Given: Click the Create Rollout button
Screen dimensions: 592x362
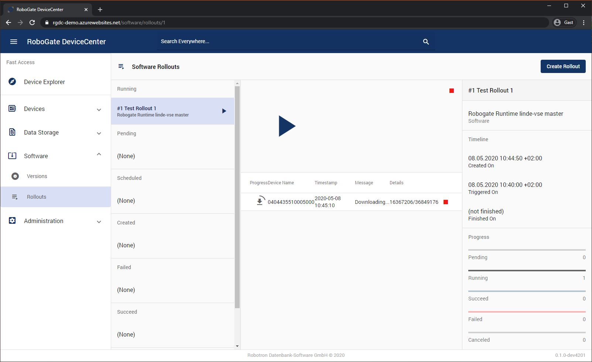Looking at the screenshot, I should (x=563, y=66).
